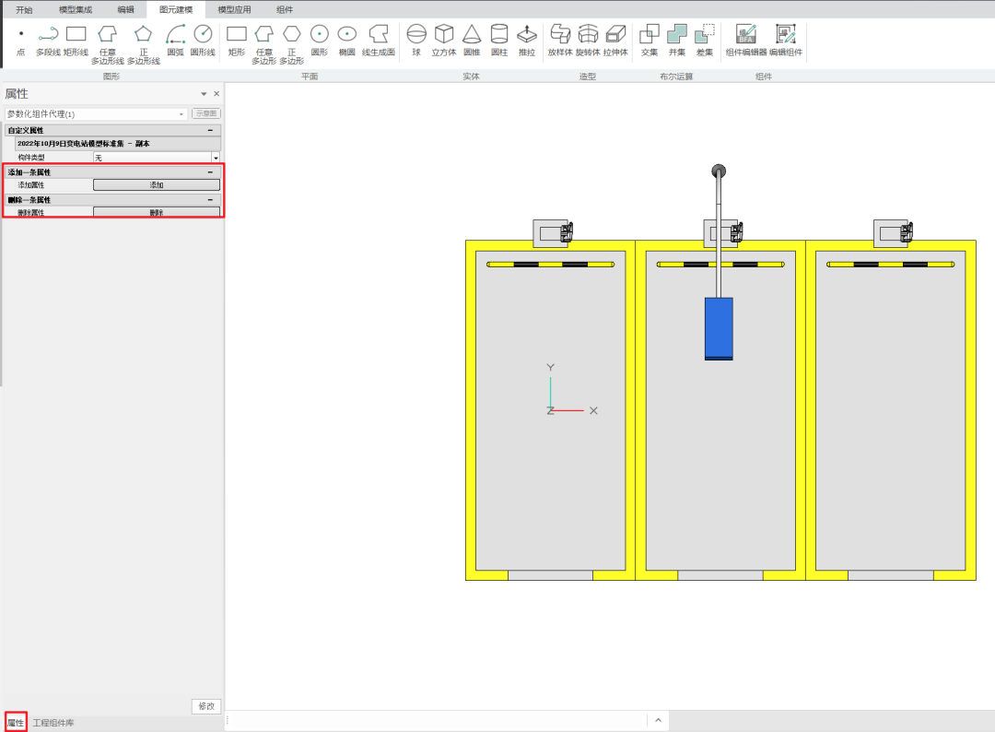The width and height of the screenshot is (995, 732).
Task: Collapse the 自定义属性 section
Action: click(x=210, y=131)
